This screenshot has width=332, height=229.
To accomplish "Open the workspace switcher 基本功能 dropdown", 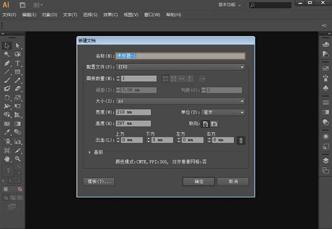I will (x=230, y=5).
